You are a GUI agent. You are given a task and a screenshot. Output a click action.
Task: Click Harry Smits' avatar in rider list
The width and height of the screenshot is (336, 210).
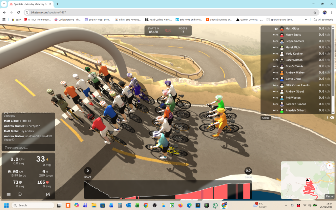(x=282, y=35)
